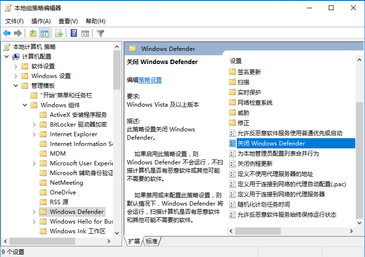365x257 pixels.
Task: Click the RSS 源 folder icon
Action: coord(43,202)
